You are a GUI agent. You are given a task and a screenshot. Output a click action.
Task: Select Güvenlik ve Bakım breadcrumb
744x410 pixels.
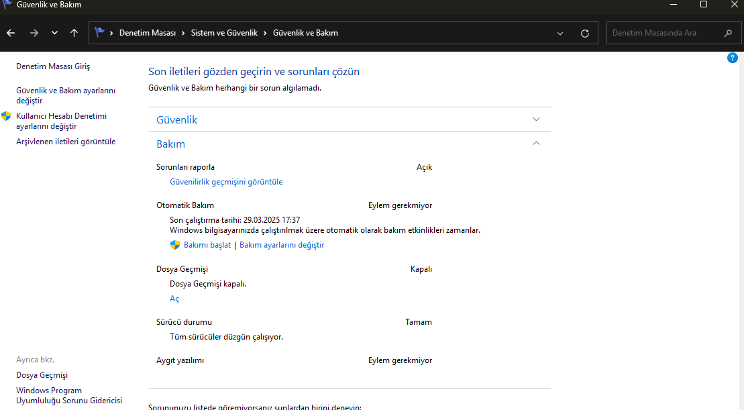305,33
